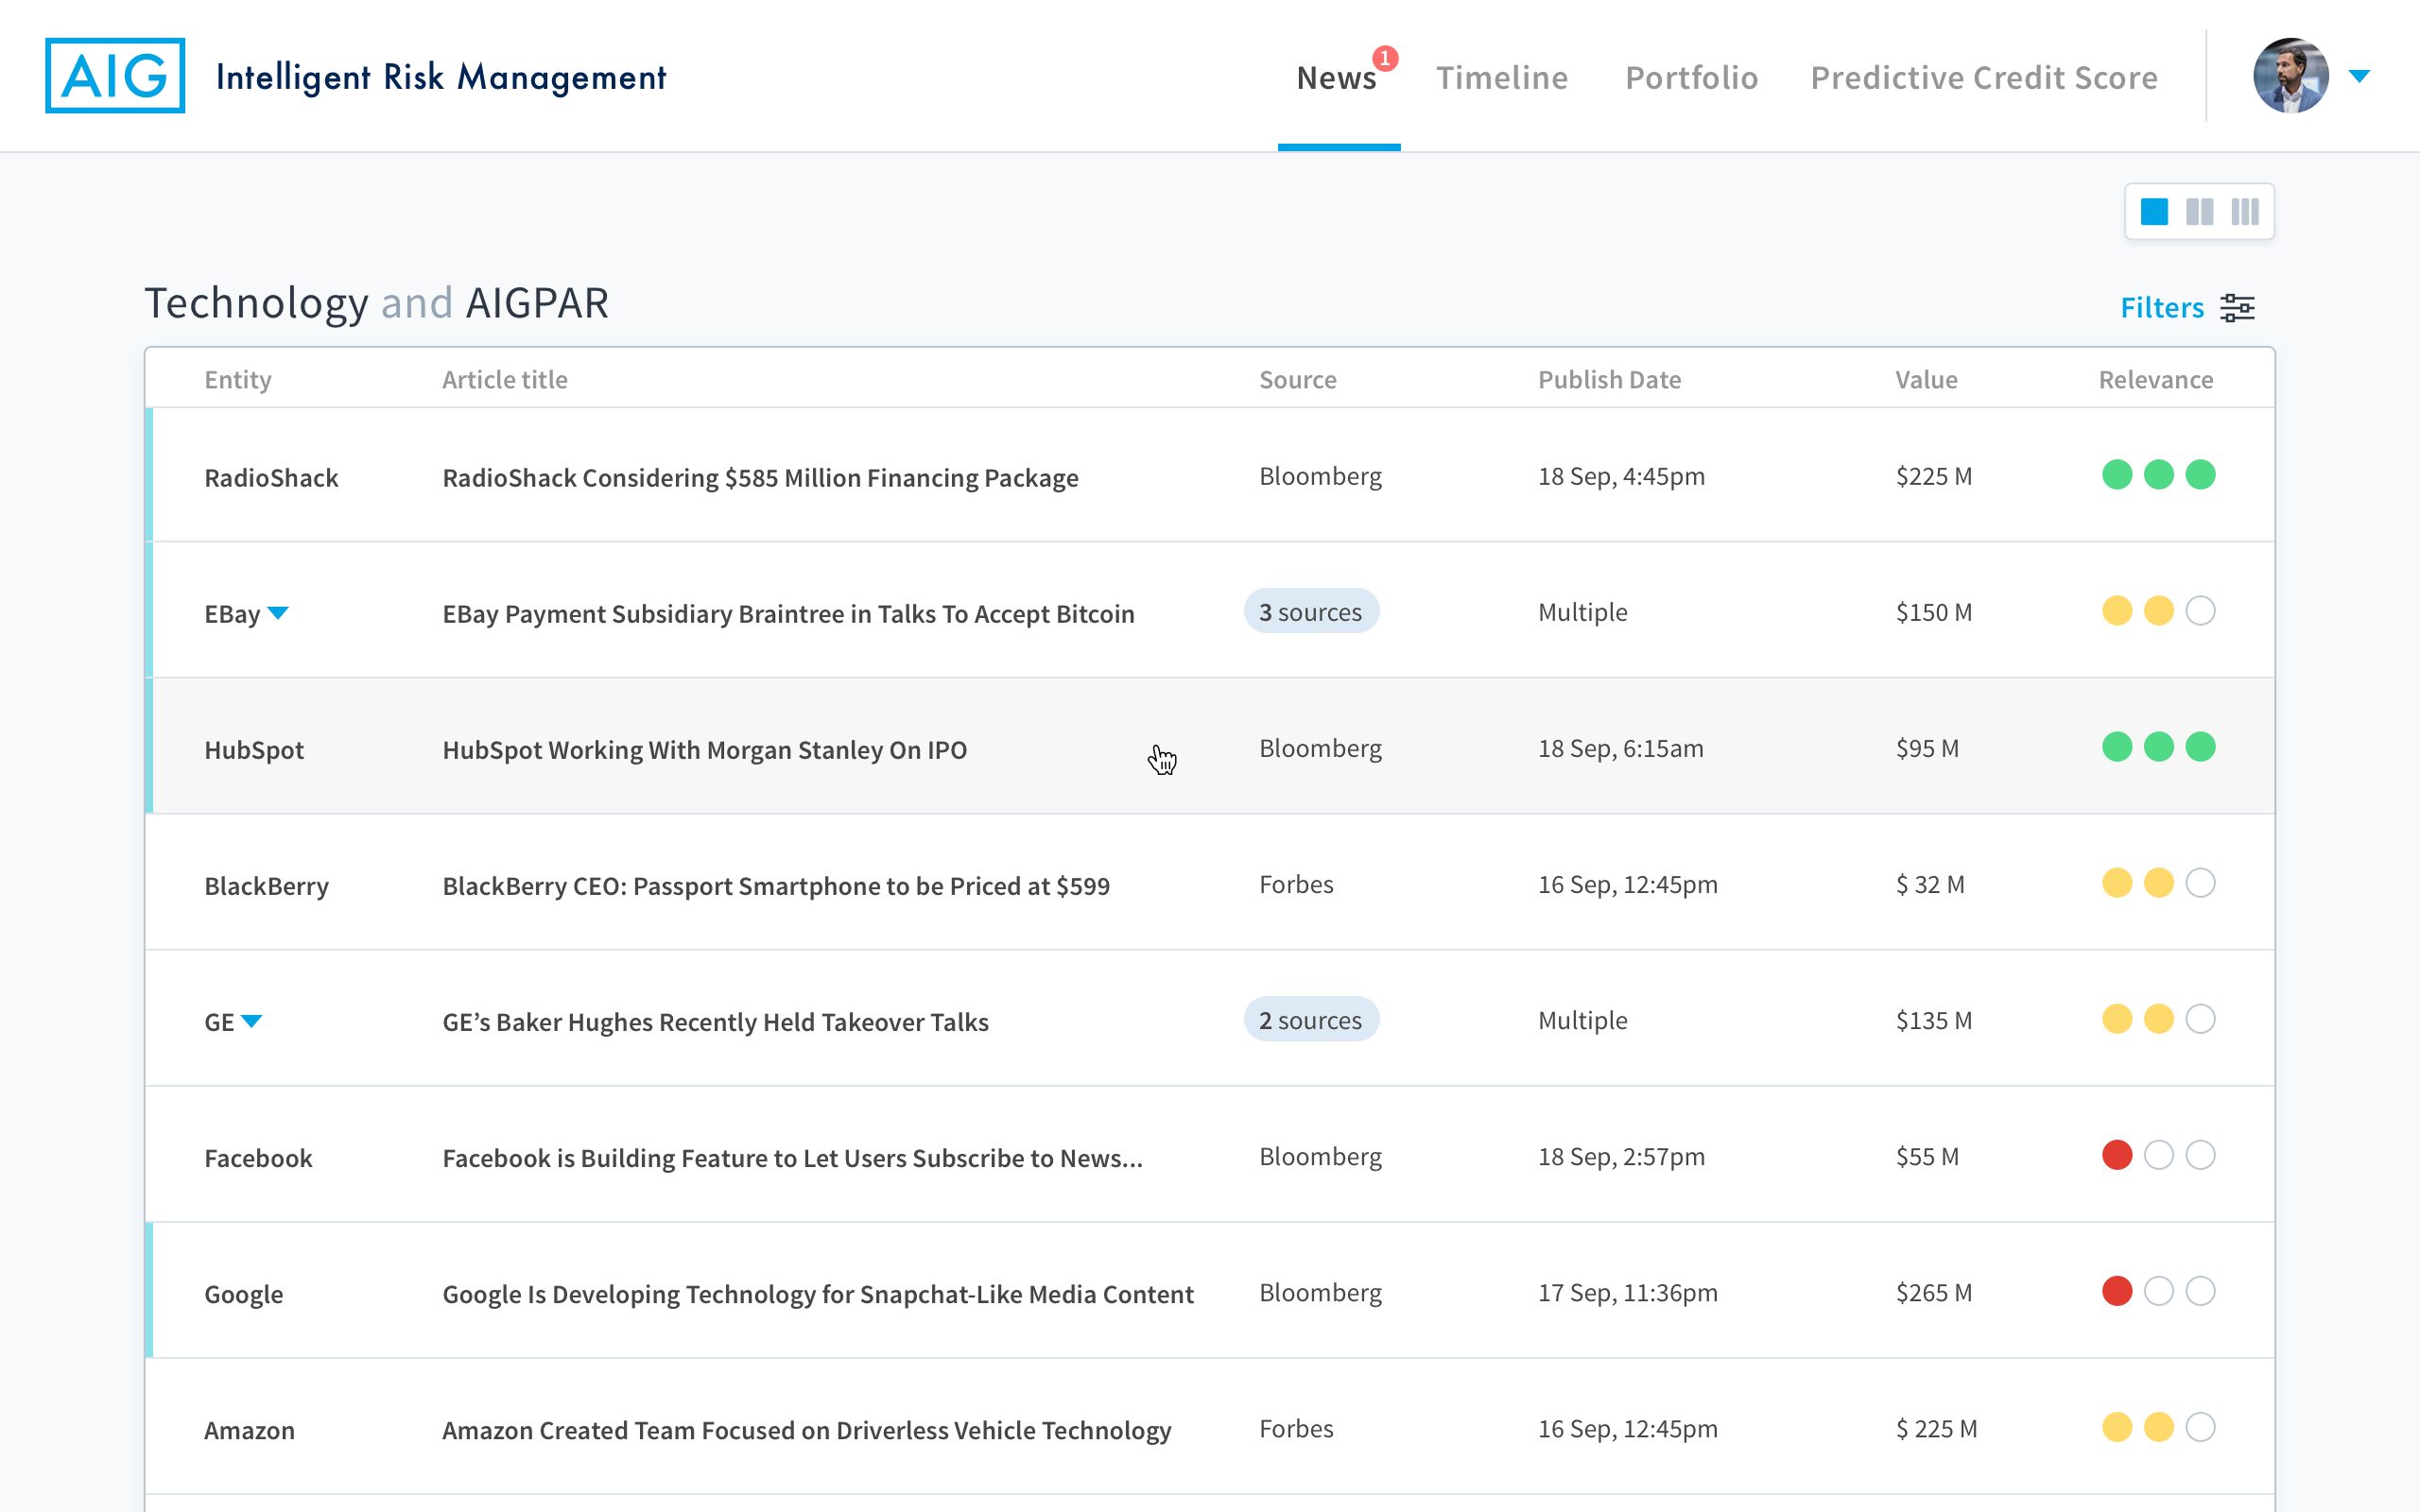The height and width of the screenshot is (1512, 2420).
Task: Click Bloomberg source in the Facebook row
Action: [x=1320, y=1156]
